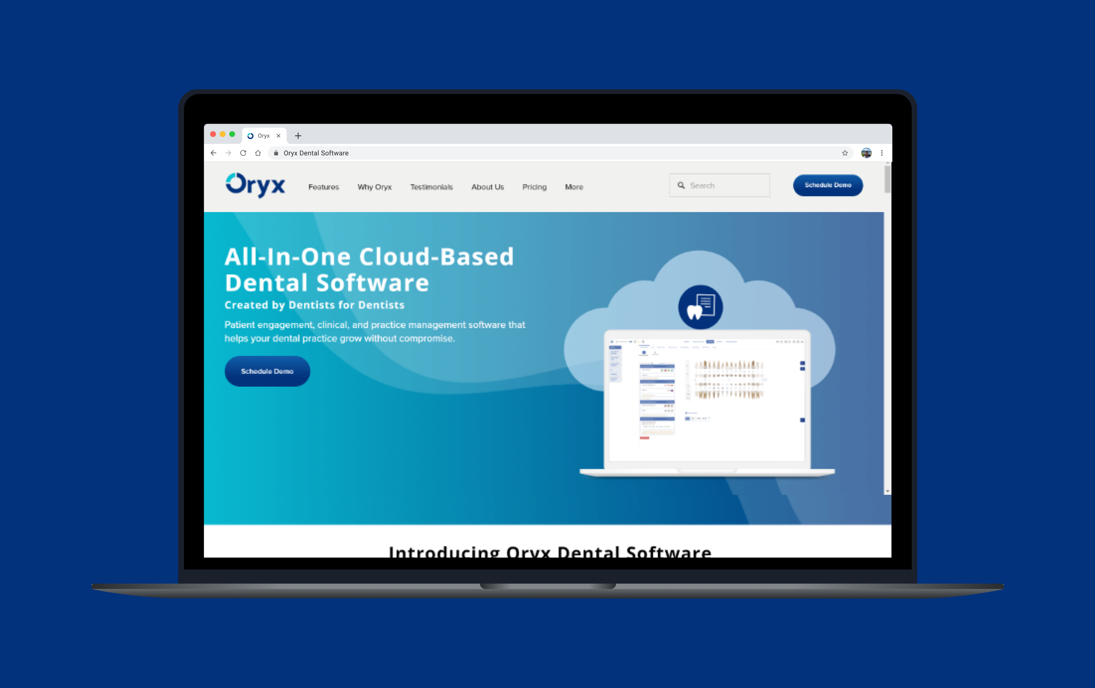Click the green maximize window button
1095x688 pixels.
pyautogui.click(x=232, y=134)
